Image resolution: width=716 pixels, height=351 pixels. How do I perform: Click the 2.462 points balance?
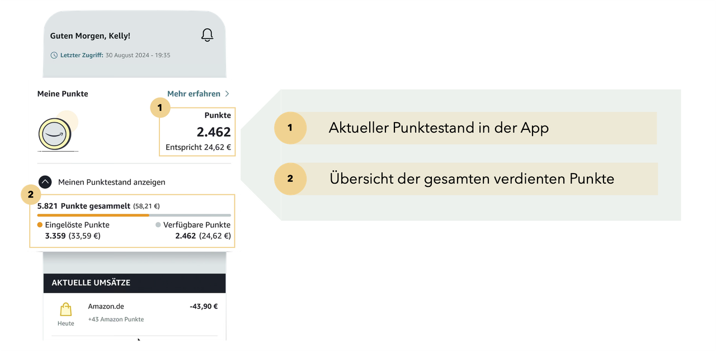tap(213, 132)
